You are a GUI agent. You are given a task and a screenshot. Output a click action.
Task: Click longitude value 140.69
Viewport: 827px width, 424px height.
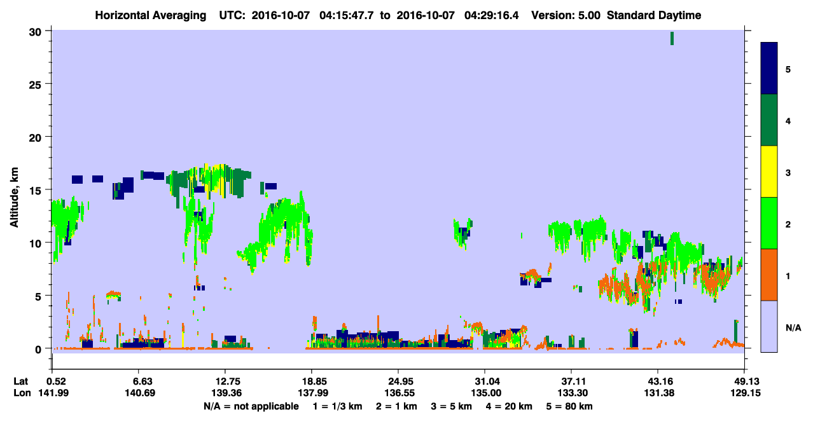pyautogui.click(x=141, y=393)
